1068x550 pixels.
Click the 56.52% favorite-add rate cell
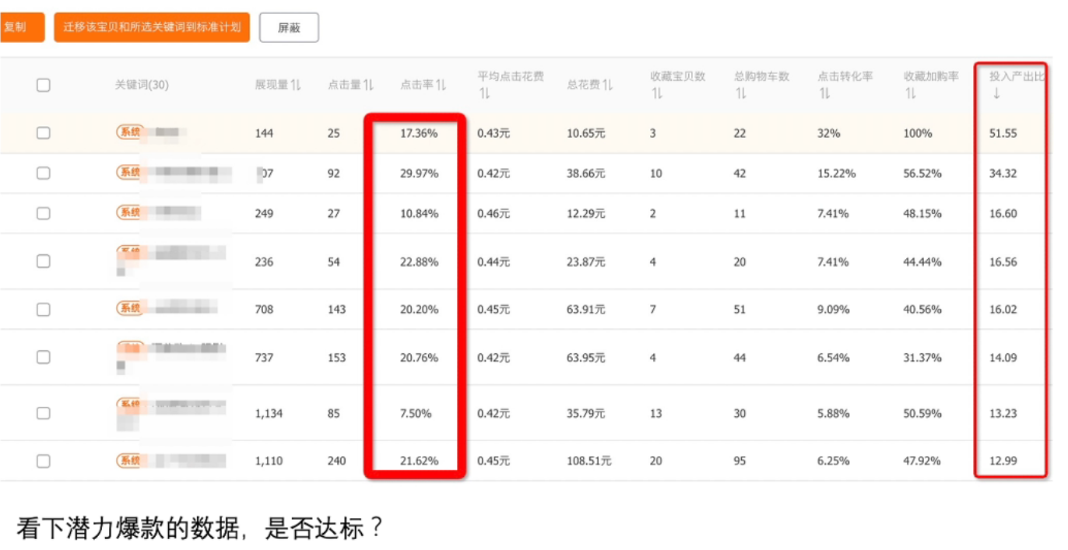(x=922, y=173)
